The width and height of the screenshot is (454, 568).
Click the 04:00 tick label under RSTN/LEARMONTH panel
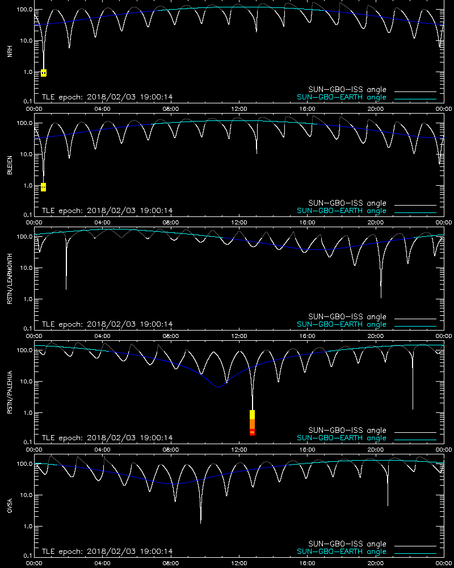point(102,336)
